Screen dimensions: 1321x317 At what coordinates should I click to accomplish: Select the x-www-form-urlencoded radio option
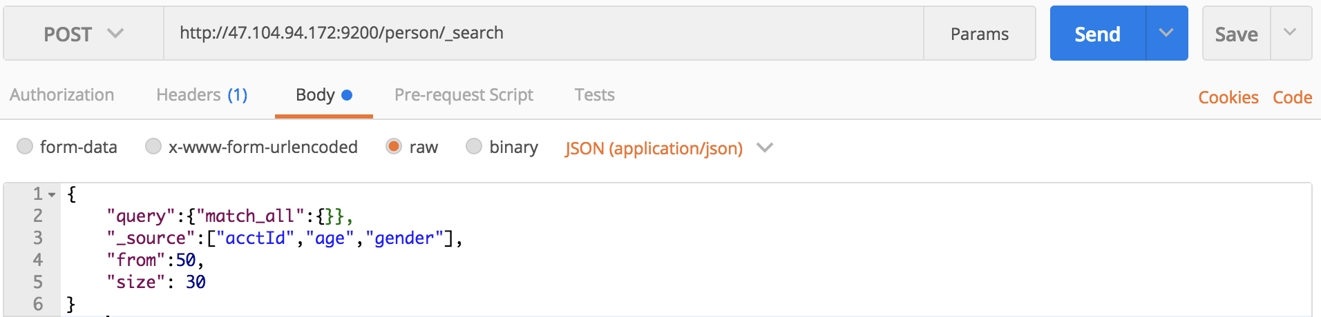click(x=153, y=146)
